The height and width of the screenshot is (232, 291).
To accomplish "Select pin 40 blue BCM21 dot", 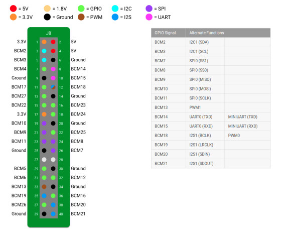I will [53, 214].
